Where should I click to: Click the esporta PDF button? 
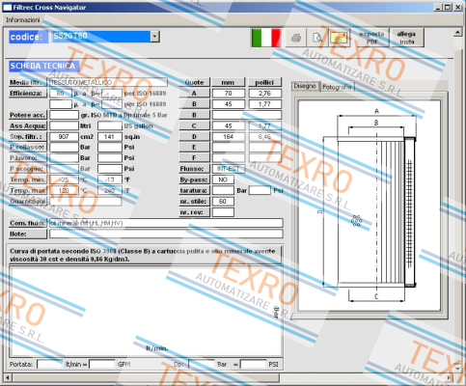click(371, 38)
